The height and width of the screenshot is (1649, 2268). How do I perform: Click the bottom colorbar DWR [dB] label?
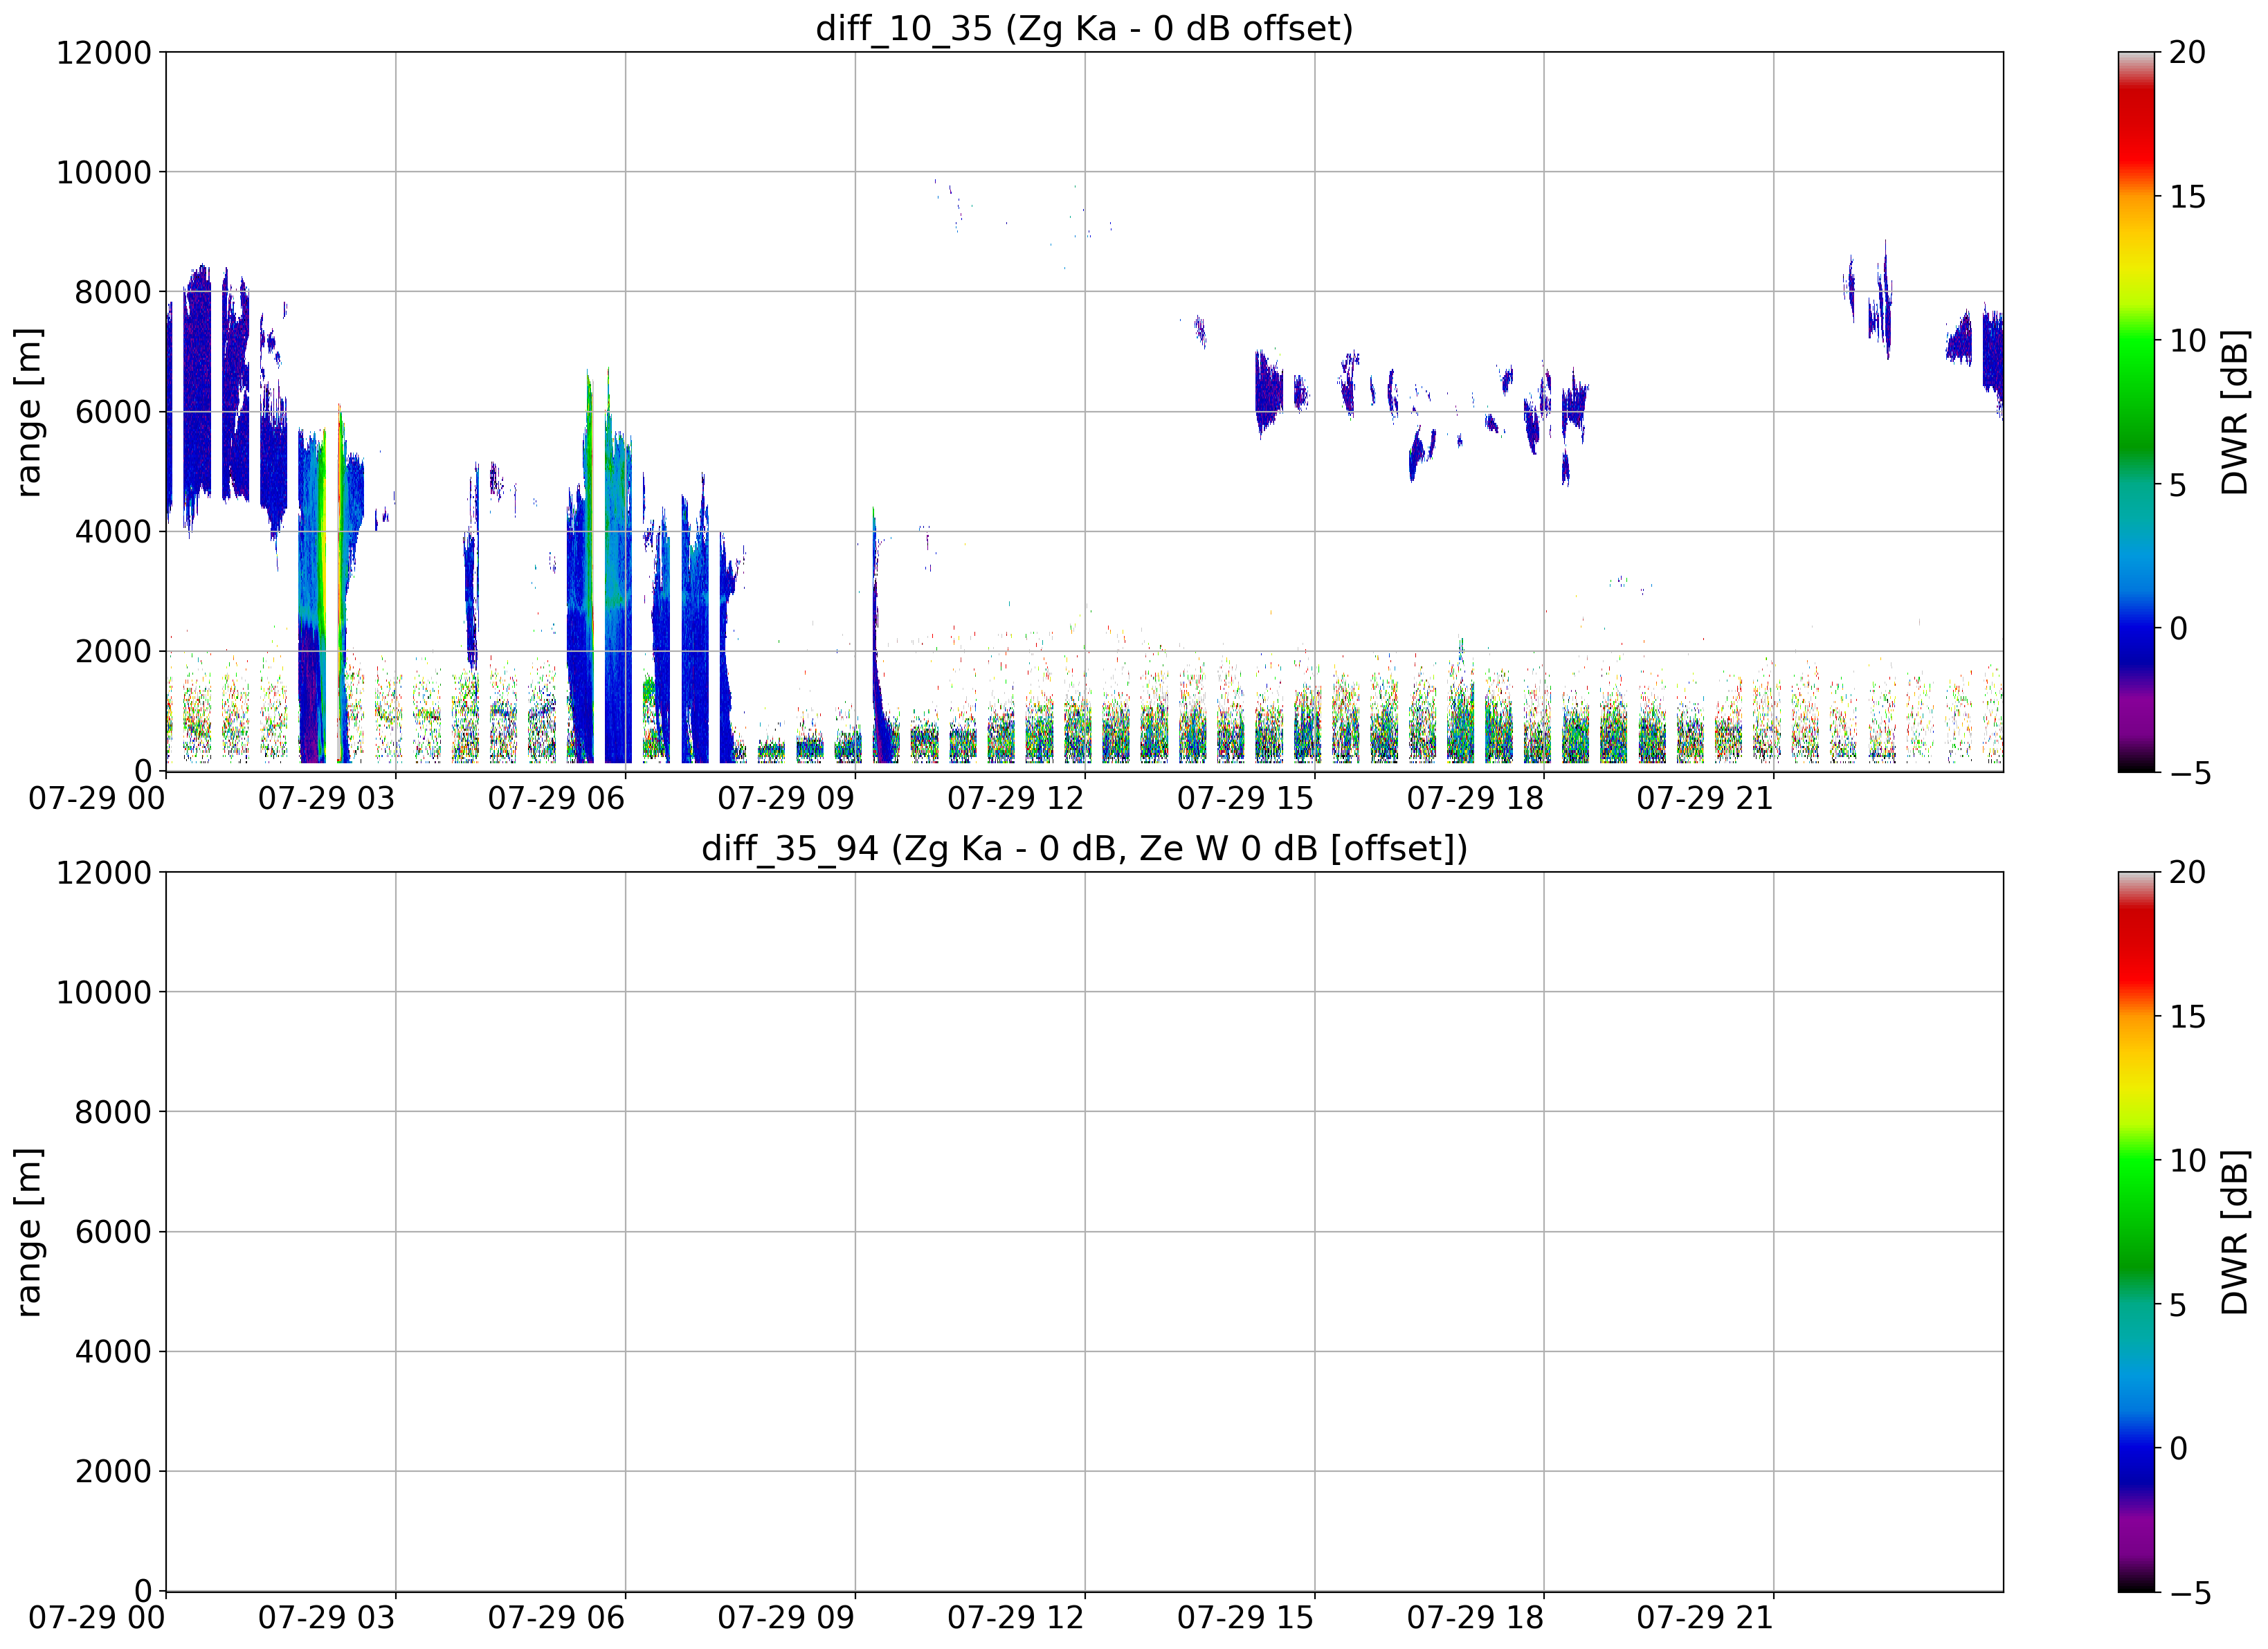pyautogui.click(x=2234, y=1231)
